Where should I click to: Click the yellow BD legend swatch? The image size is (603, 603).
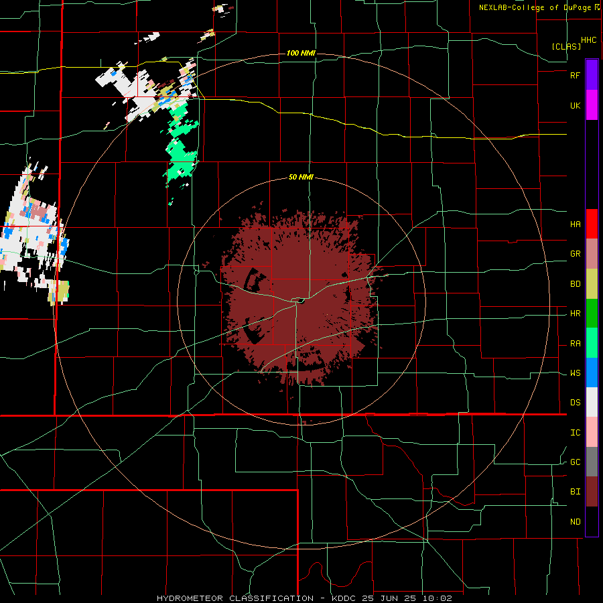coord(592,284)
